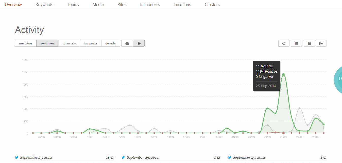Switch to the Locations tab
This screenshot has width=342, height=163.
(182, 5)
